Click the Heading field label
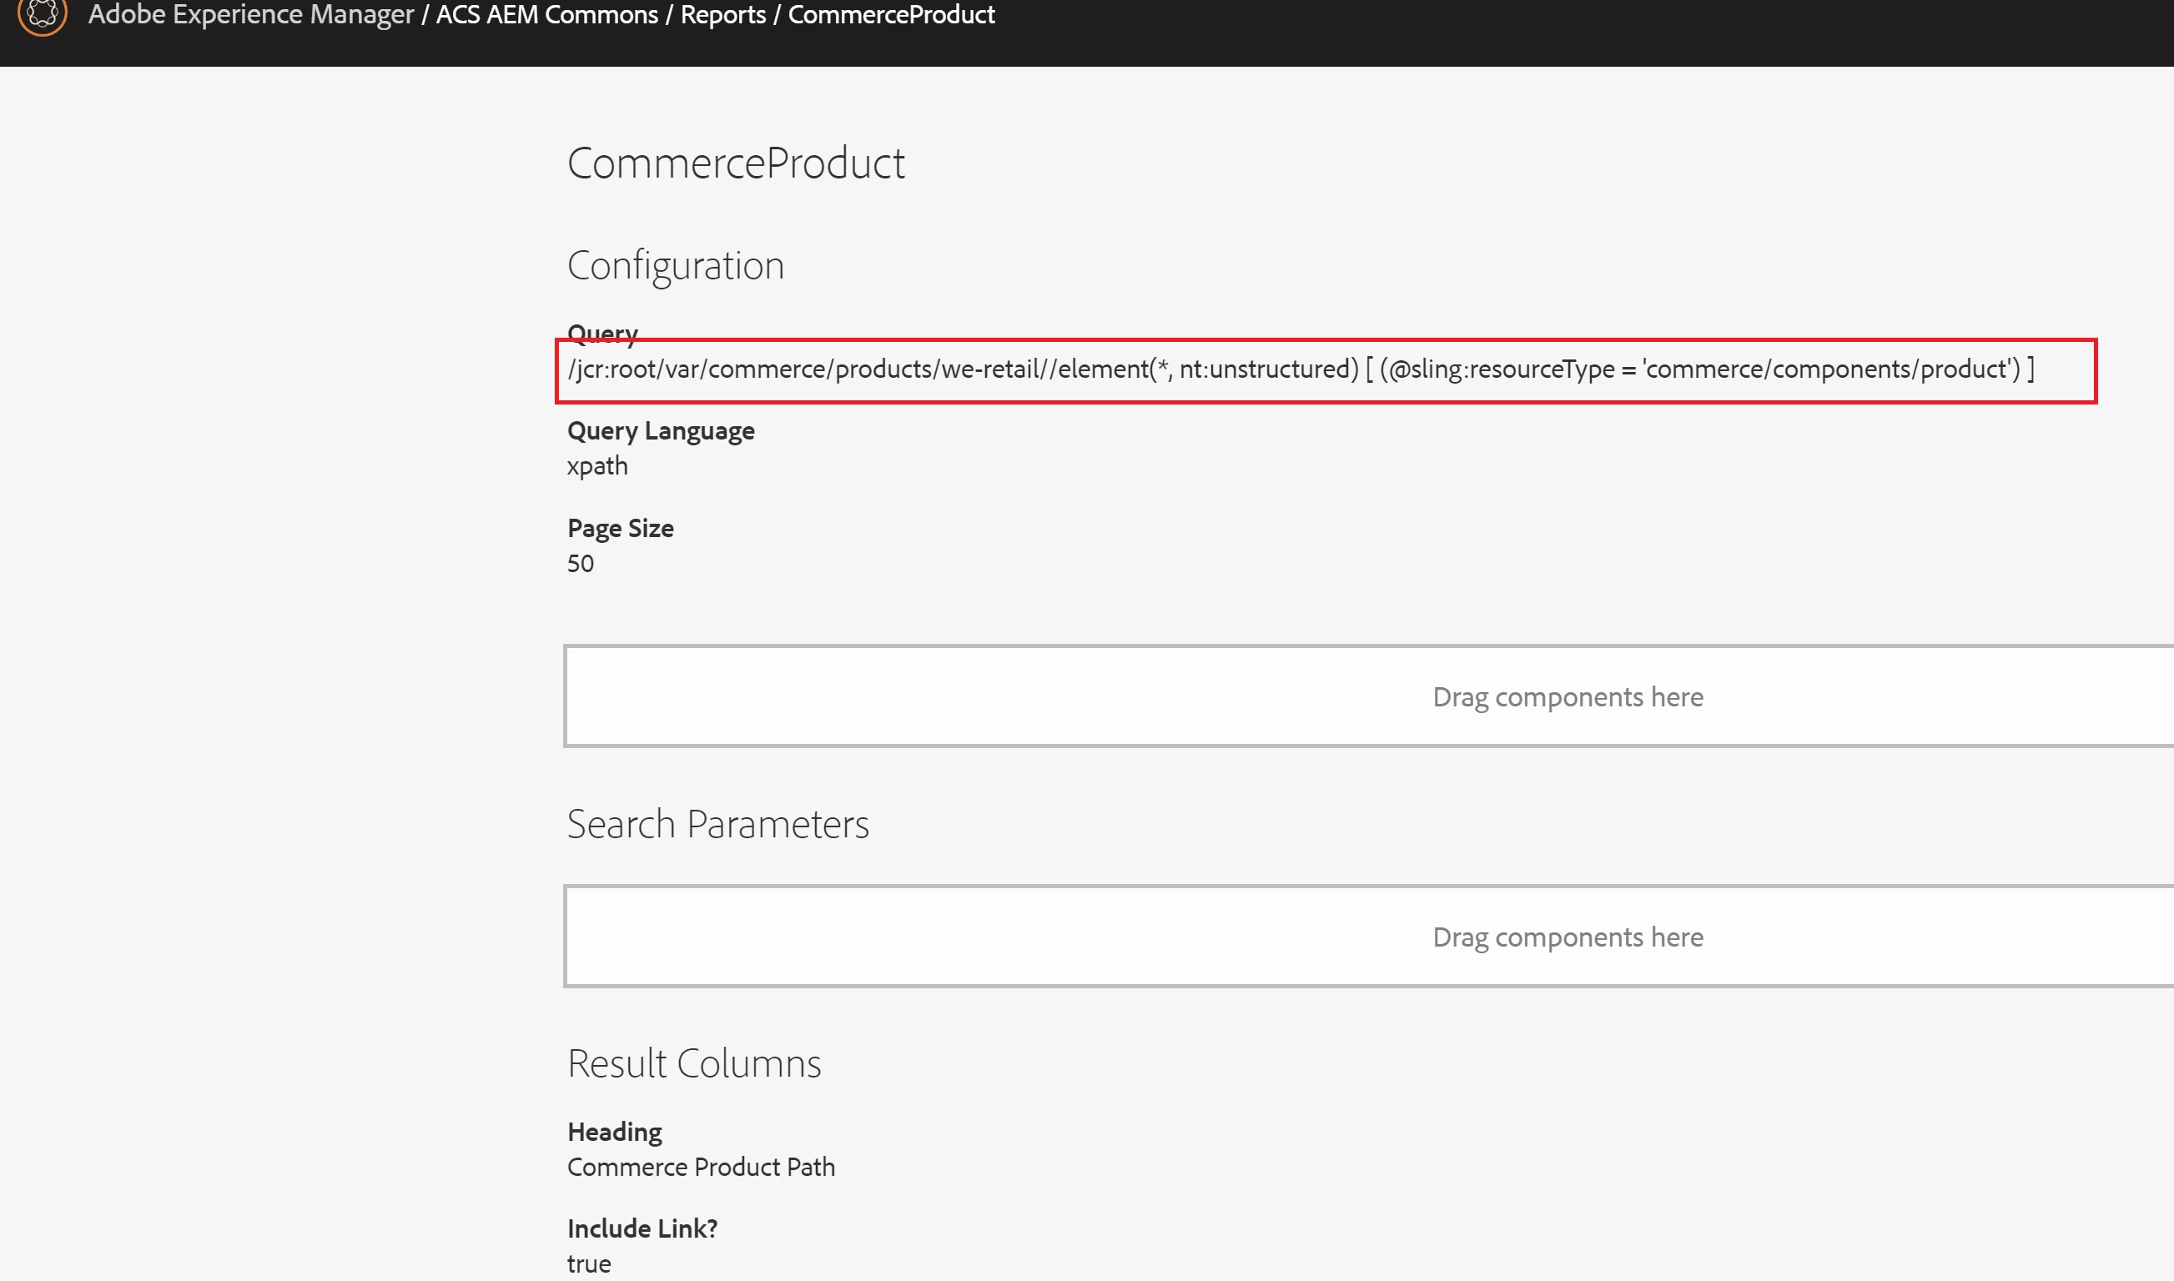 614,1132
